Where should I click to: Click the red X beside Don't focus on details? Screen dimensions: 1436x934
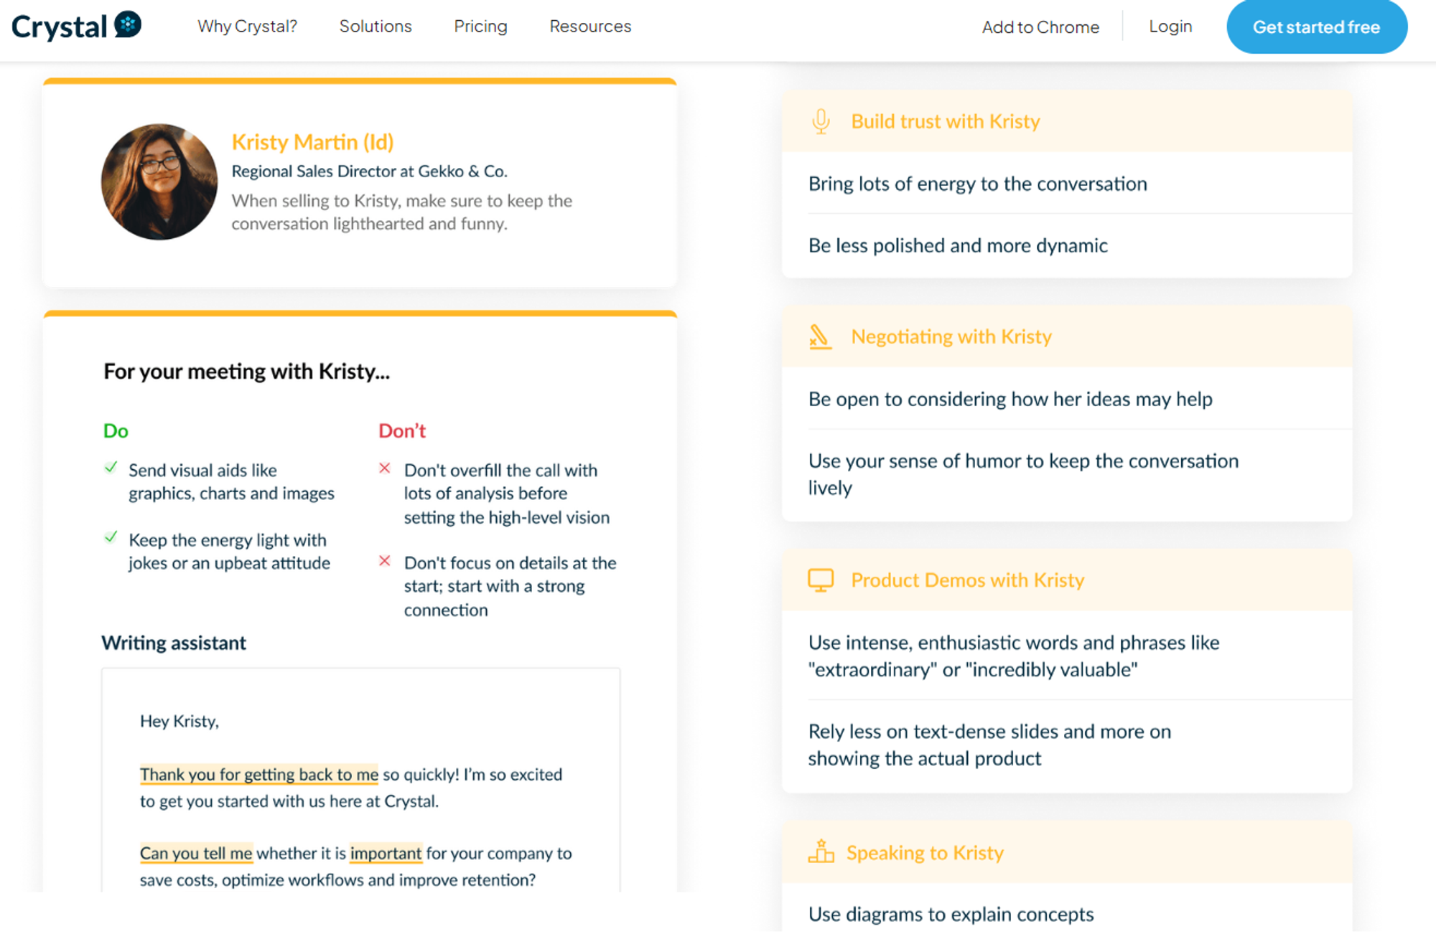coord(385,561)
